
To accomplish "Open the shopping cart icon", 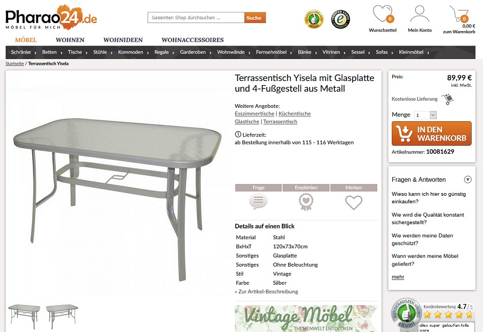I will coord(459,14).
